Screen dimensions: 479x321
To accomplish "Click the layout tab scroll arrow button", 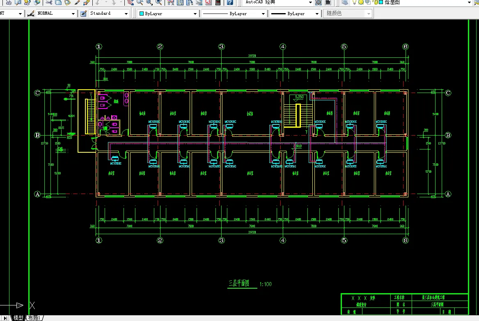I will (5, 318).
